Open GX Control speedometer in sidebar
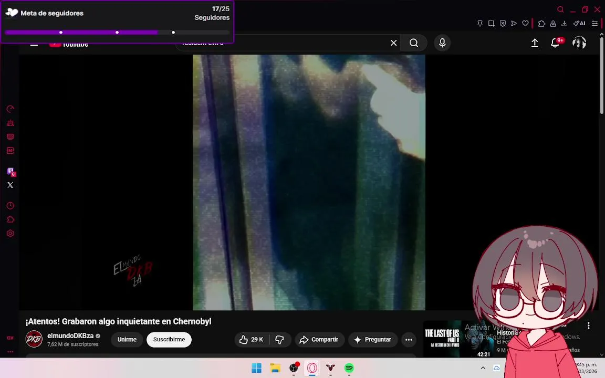 11,109
